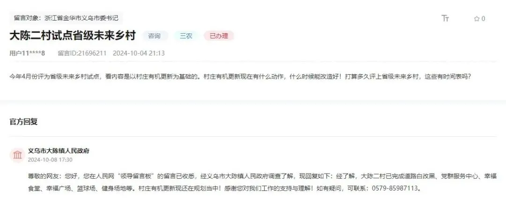Screen dimensions: 506x211
Task: Click the title 大陈二村试点省级未来乡村
Action: click(73, 35)
